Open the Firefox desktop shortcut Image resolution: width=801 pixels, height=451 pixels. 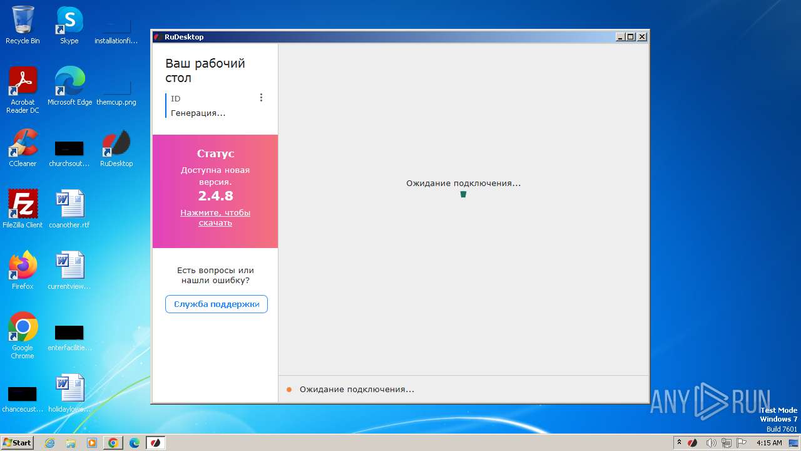point(23,271)
